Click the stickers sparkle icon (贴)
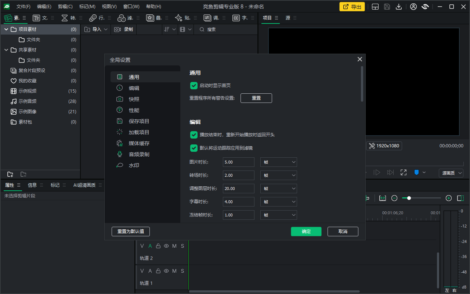 coord(178,18)
